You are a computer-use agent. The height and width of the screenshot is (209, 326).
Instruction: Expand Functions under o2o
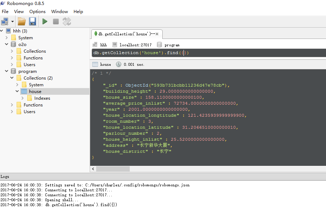12,58
